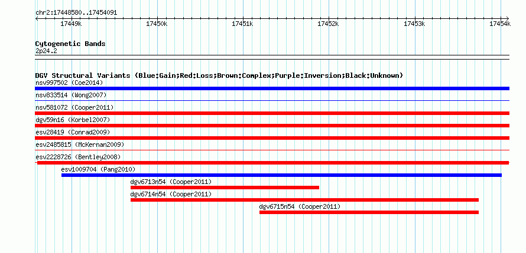This screenshot has width=526, height=253.
Task: Select the blue nsv997502 gain bar
Action: pos(272,88)
